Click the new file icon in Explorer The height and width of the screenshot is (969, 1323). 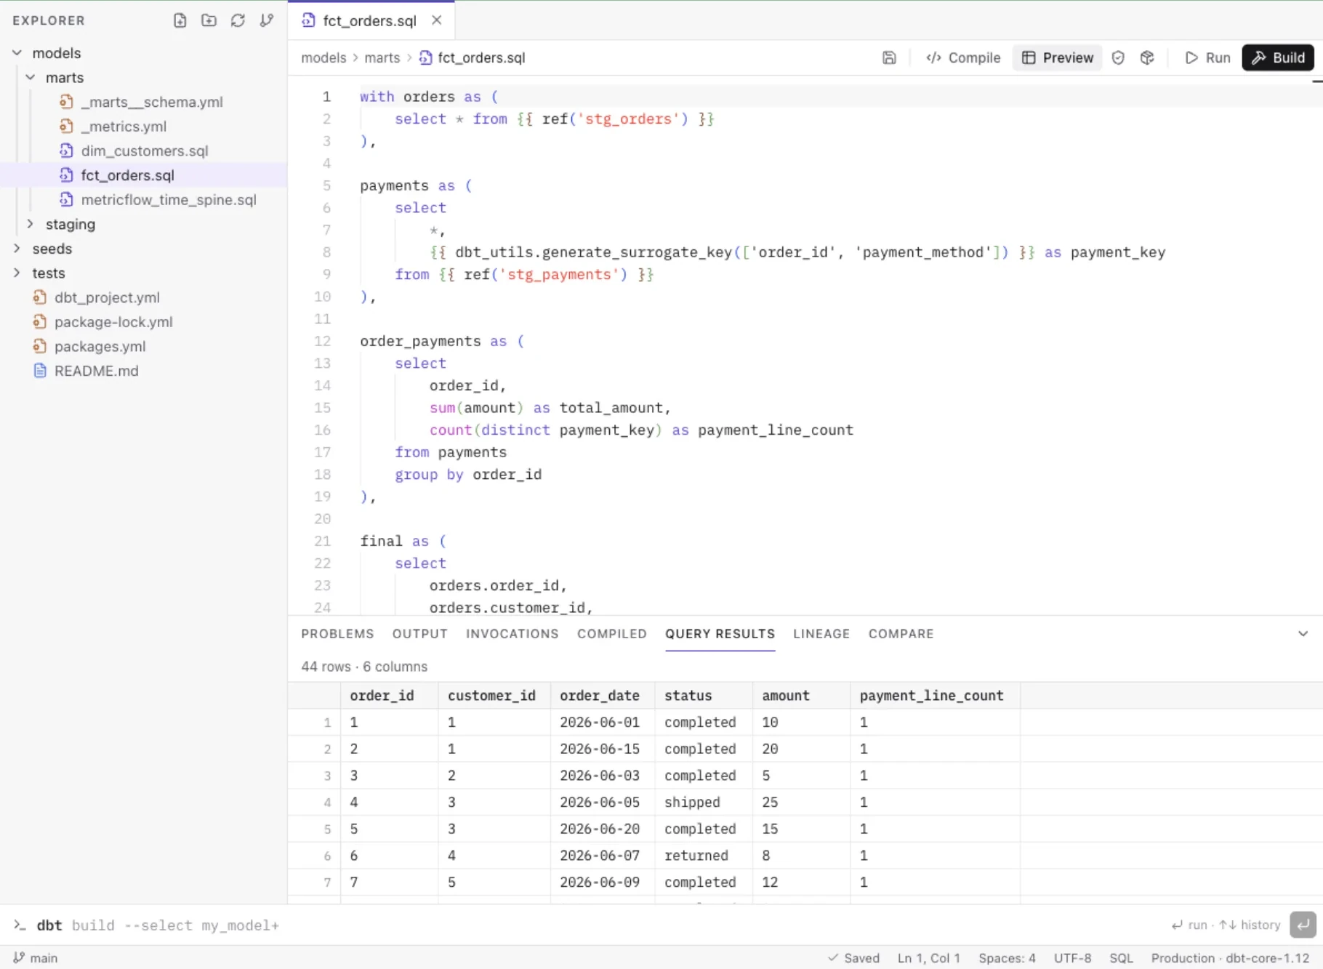pyautogui.click(x=180, y=20)
